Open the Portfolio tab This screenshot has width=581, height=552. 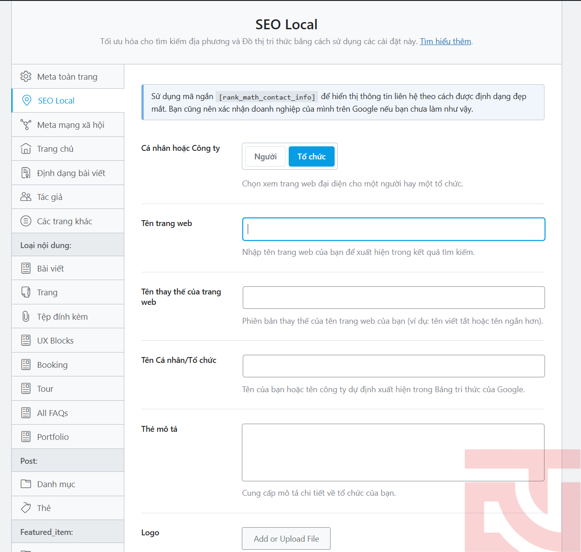point(68,437)
